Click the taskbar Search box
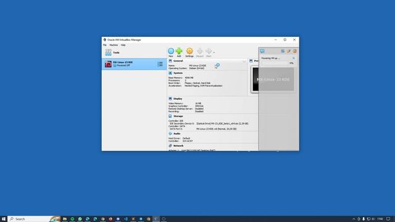The height and width of the screenshot is (222, 395). (x=34, y=219)
